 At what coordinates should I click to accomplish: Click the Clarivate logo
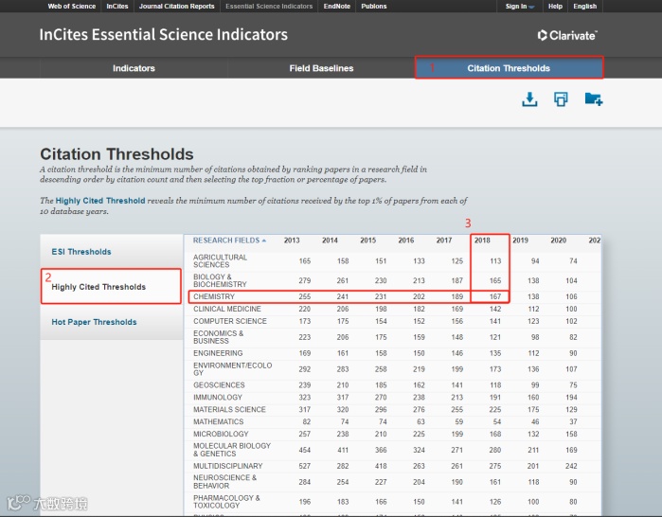pos(567,35)
